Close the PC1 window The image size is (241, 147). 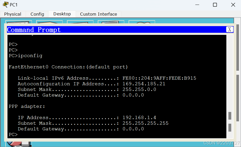[233, 5]
